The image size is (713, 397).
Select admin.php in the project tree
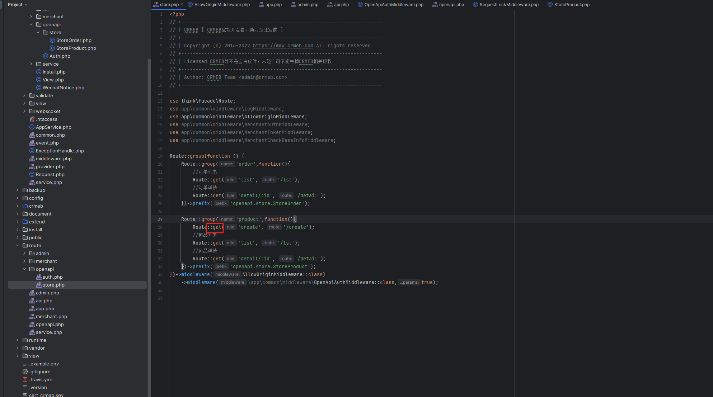click(x=47, y=293)
